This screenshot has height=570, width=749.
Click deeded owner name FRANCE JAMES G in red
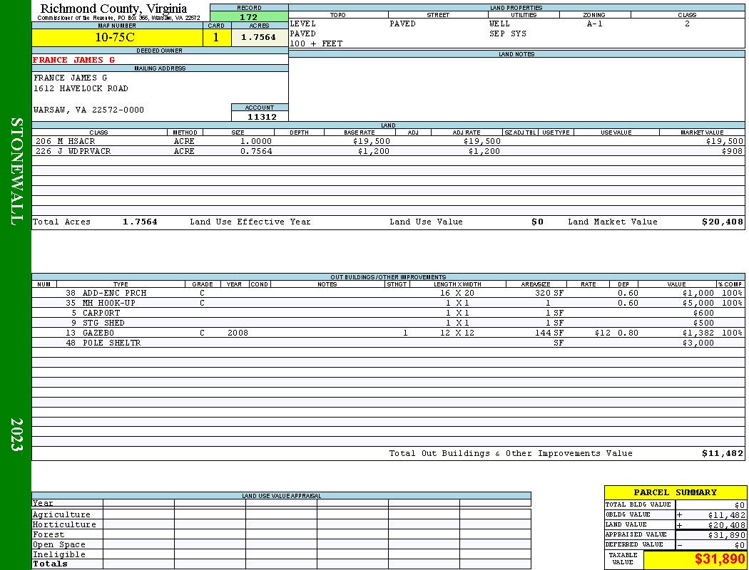(73, 60)
